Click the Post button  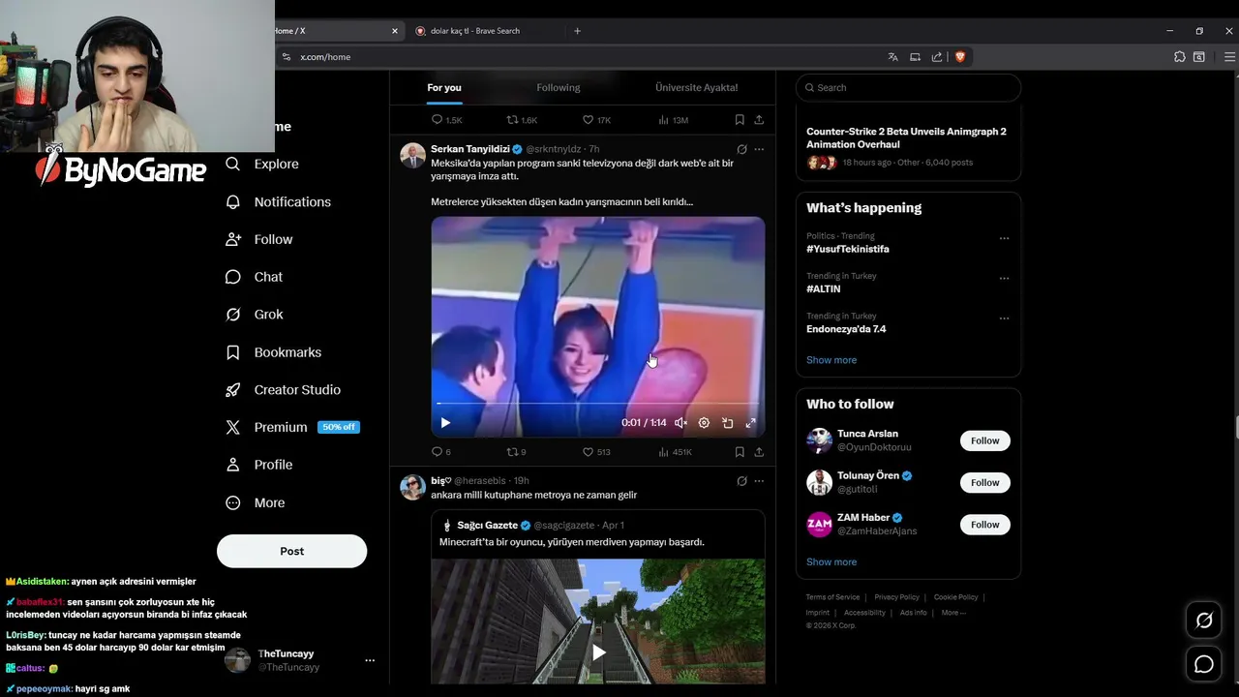pos(291,551)
